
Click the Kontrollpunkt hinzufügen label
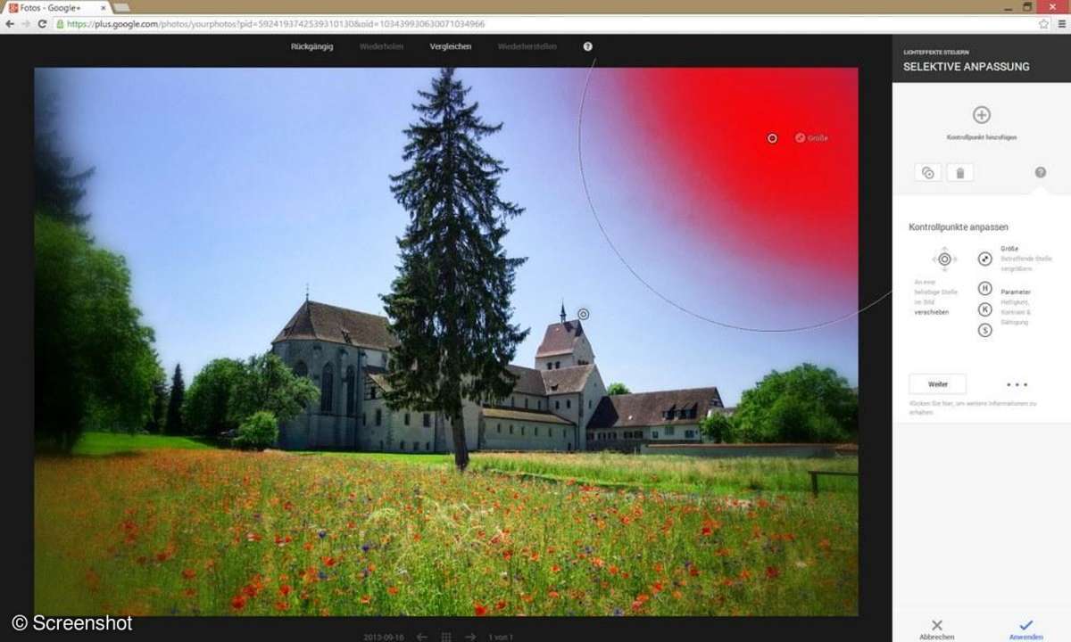click(x=982, y=137)
